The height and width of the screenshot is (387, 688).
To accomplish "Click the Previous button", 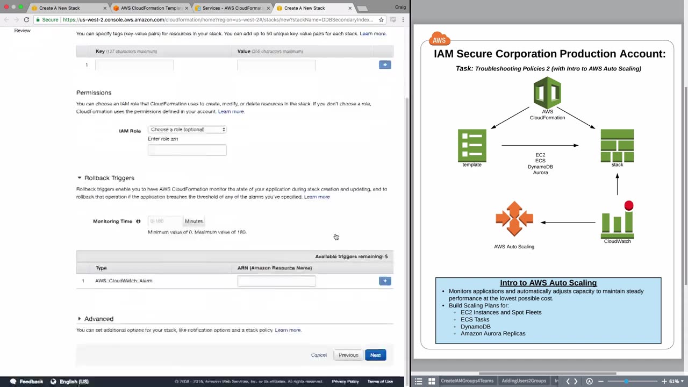I will [348, 355].
